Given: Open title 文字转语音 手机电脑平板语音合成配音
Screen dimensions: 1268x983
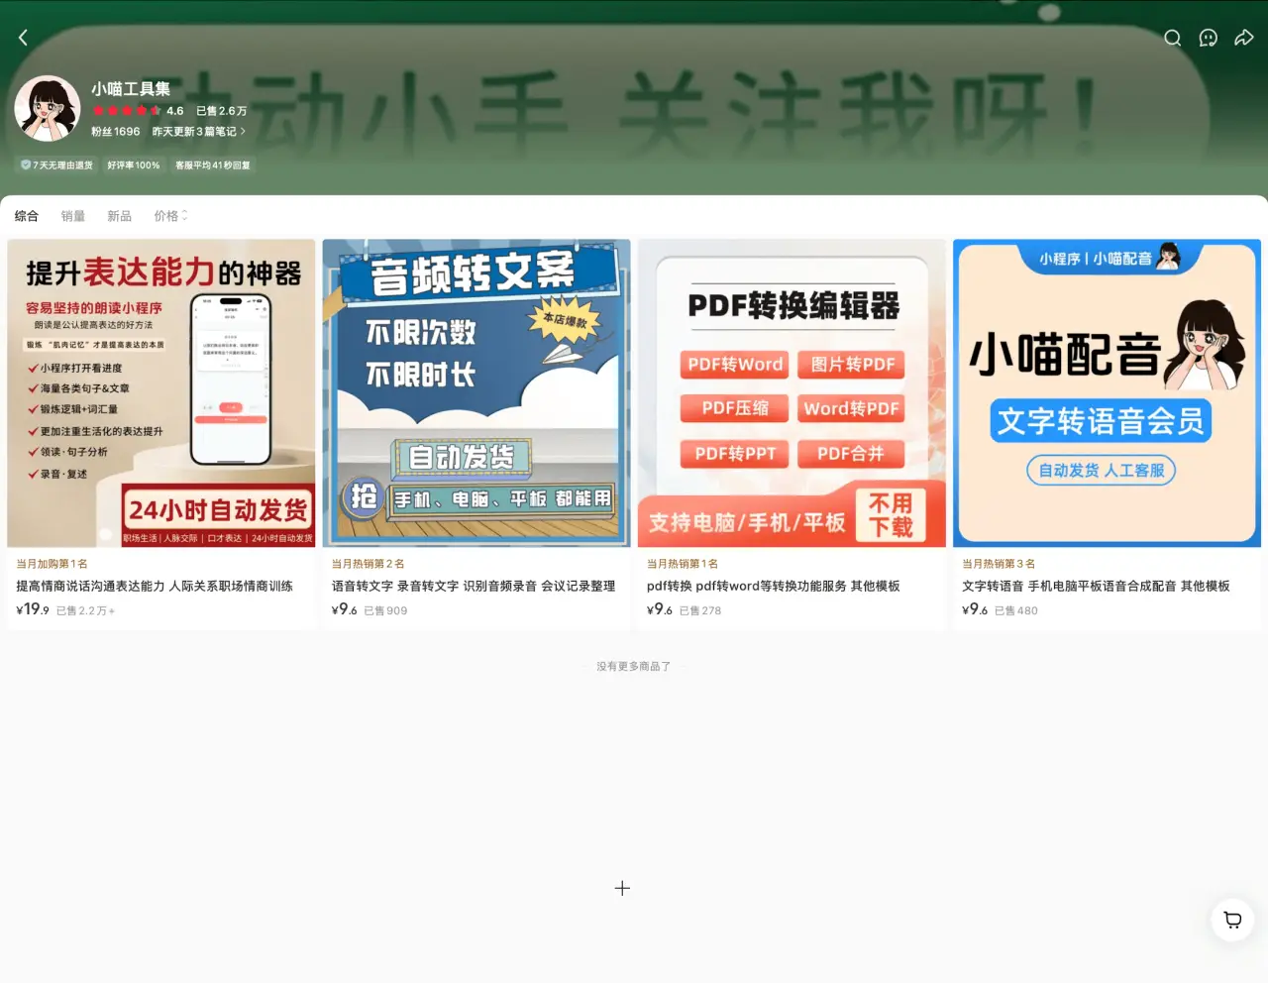Looking at the screenshot, I should [1096, 586].
